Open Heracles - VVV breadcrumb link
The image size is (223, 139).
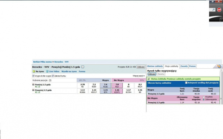point(62,62)
